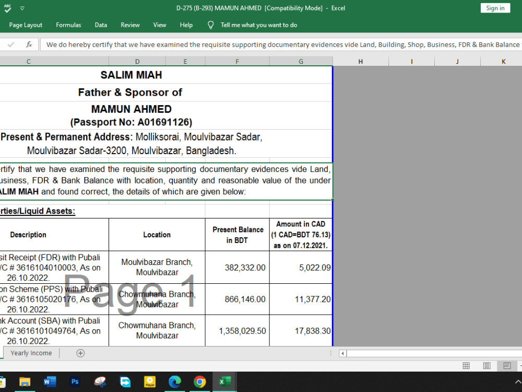Select the 866,146.00 balance cell
The width and height of the screenshot is (522, 392).
[x=238, y=299]
